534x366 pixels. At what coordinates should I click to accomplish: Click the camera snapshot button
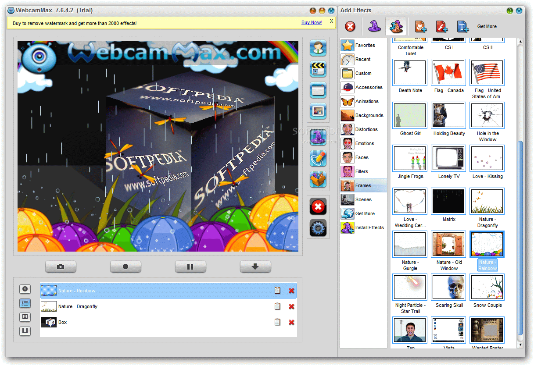coord(61,267)
